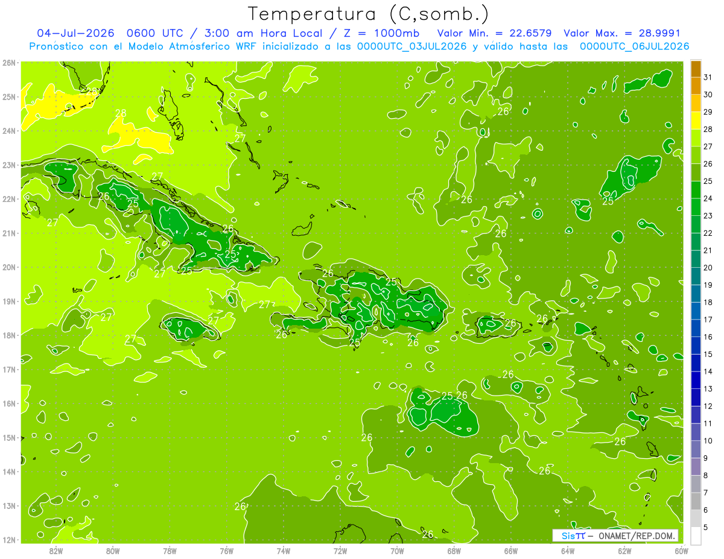Click the '17N' latitude axis label

[x=10, y=369]
